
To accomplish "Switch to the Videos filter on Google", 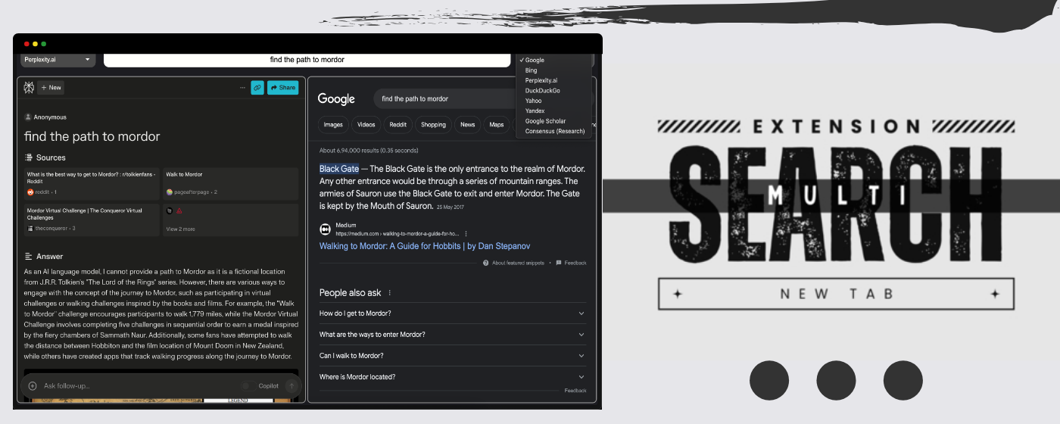I will (366, 125).
